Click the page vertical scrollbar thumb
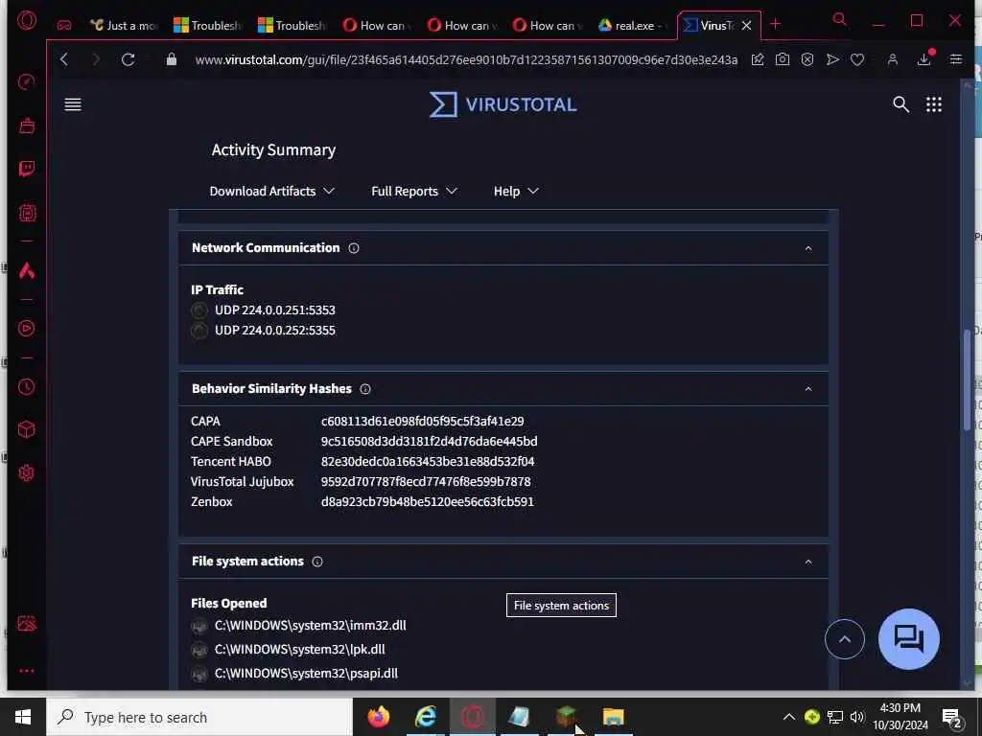 [x=967, y=379]
